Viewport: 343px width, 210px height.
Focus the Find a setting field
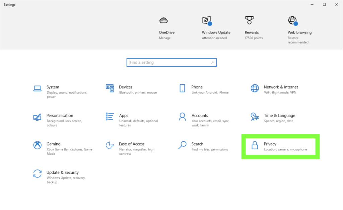click(x=171, y=62)
